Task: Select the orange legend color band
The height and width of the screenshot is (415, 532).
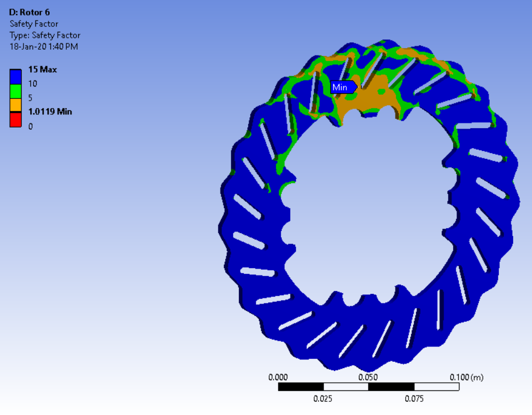Action: pyautogui.click(x=15, y=105)
